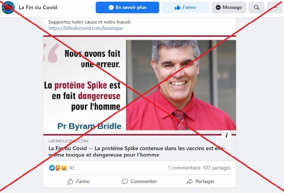View the 1 commentaire on post
The height and width of the screenshot is (193, 284).
click(x=184, y=168)
